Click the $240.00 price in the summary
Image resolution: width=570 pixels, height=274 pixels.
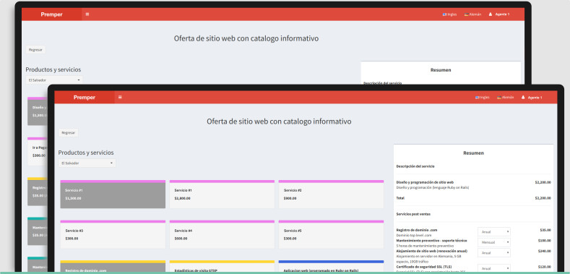click(x=544, y=251)
